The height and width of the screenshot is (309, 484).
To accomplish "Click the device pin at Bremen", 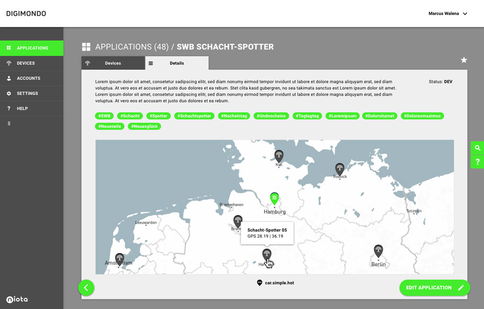I will [x=238, y=221].
